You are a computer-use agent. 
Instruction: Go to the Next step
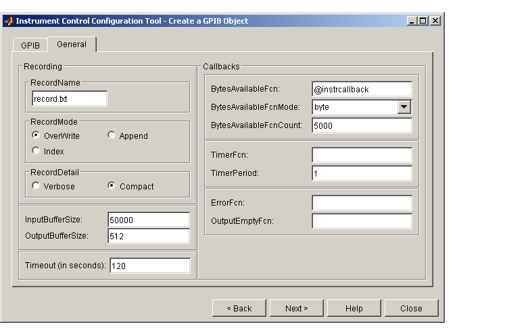[297, 308]
